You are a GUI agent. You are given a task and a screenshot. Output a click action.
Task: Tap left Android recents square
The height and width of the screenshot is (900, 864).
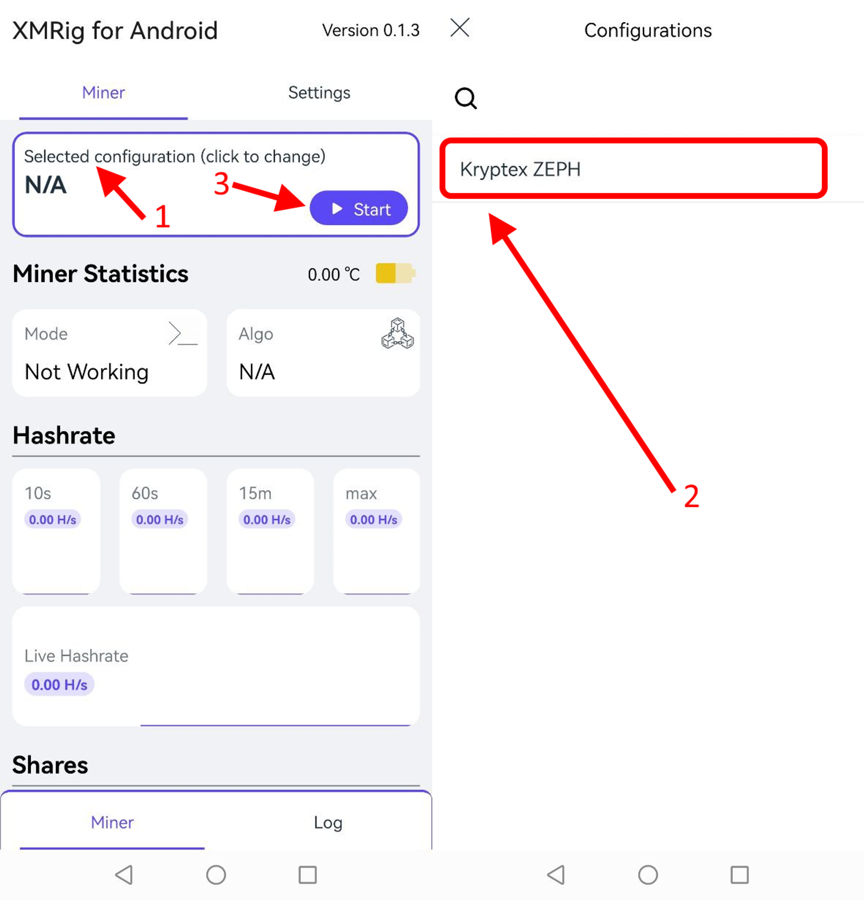point(308,875)
